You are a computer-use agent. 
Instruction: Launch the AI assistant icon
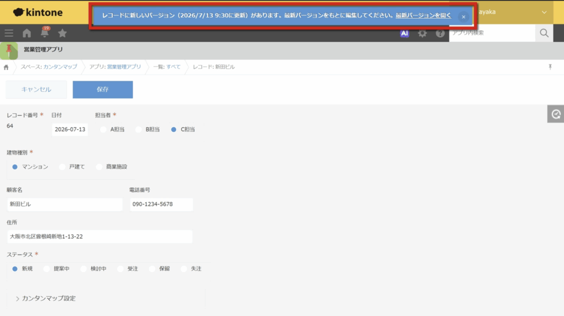[x=404, y=34]
